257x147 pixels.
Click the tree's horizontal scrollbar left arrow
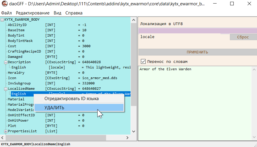click(x=2, y=138)
